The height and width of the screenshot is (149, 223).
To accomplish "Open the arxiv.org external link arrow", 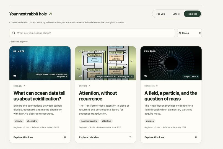I will pyautogui.click(x=89, y=86).
